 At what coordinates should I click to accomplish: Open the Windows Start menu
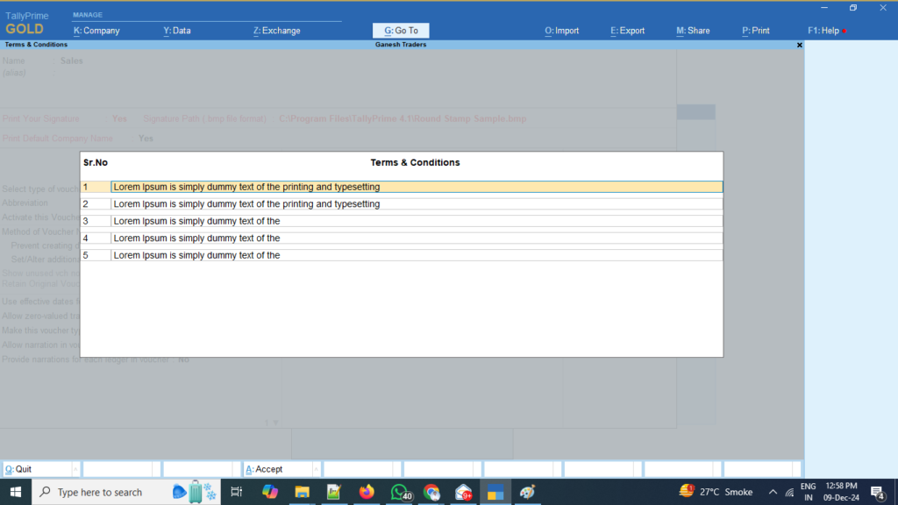(16, 492)
